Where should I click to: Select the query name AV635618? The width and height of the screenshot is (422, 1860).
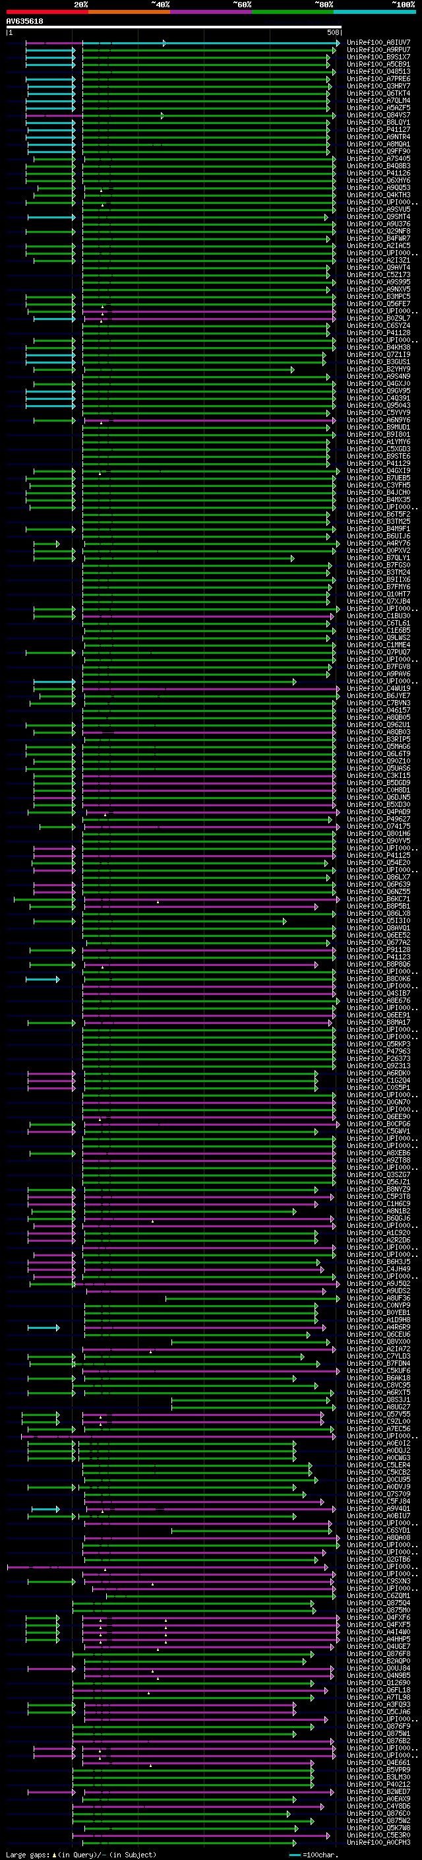[x=24, y=22]
